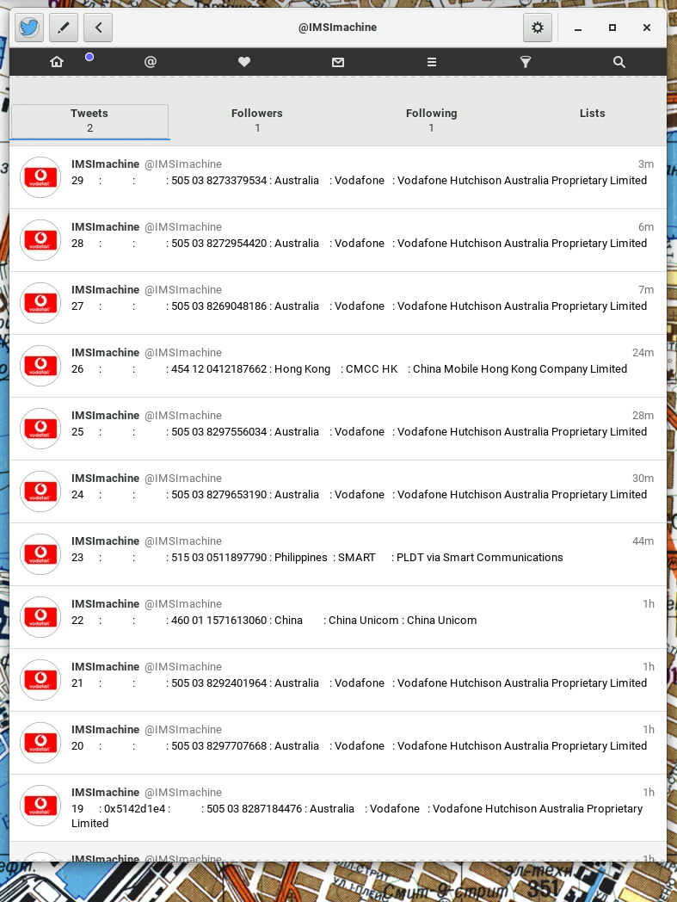Click Vodafone avatar on tweet 27
677x902 pixels.
pyautogui.click(x=40, y=303)
